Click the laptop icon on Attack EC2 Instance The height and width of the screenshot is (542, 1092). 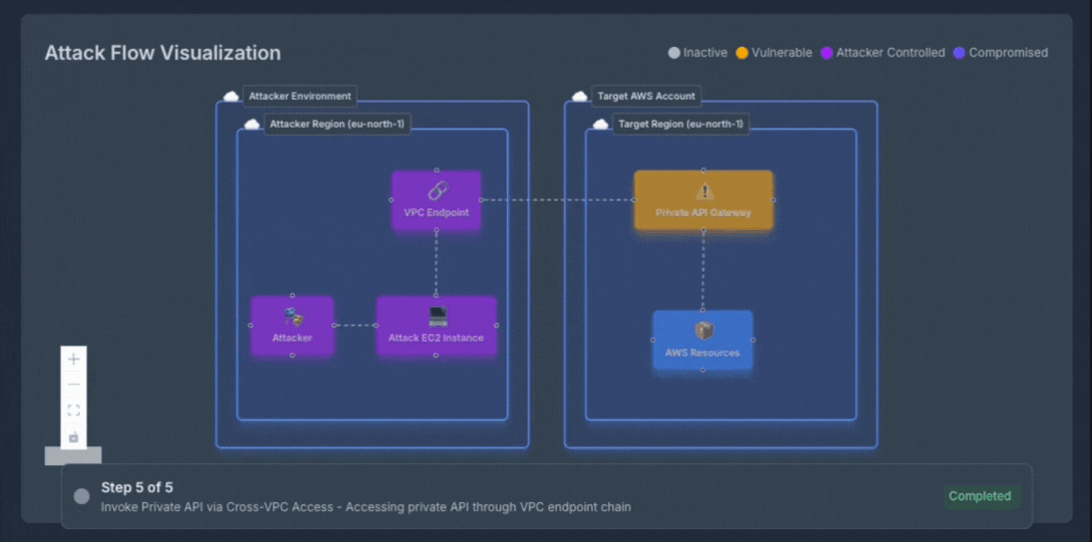(x=436, y=317)
